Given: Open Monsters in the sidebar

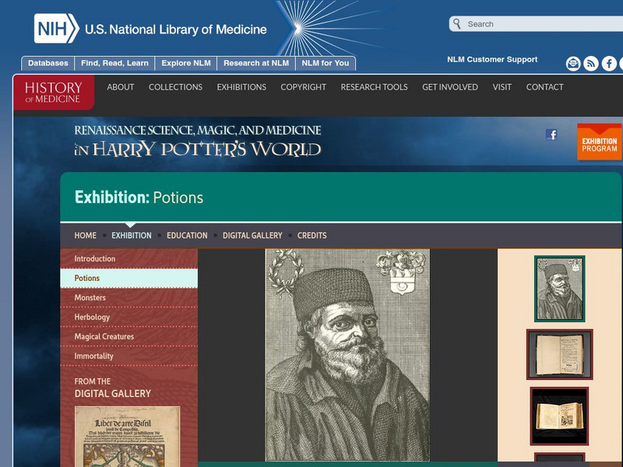Looking at the screenshot, I should (128, 297).
